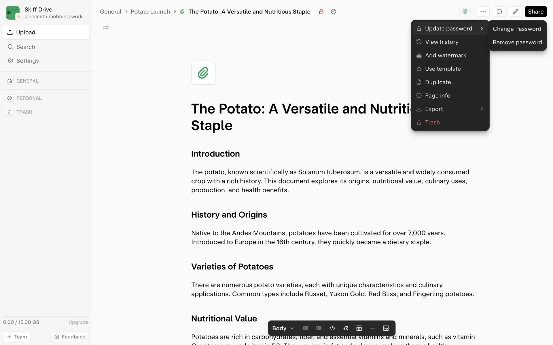
Task: Click the Upgrade storage link
Action: coord(78,322)
